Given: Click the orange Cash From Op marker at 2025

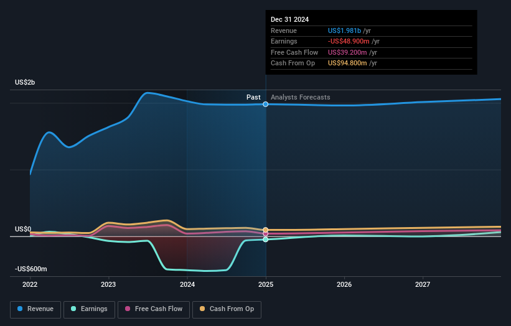Looking at the screenshot, I should (266, 230).
